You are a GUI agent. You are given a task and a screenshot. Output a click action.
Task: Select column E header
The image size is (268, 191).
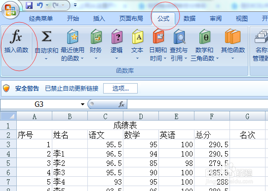click(x=176, y=116)
